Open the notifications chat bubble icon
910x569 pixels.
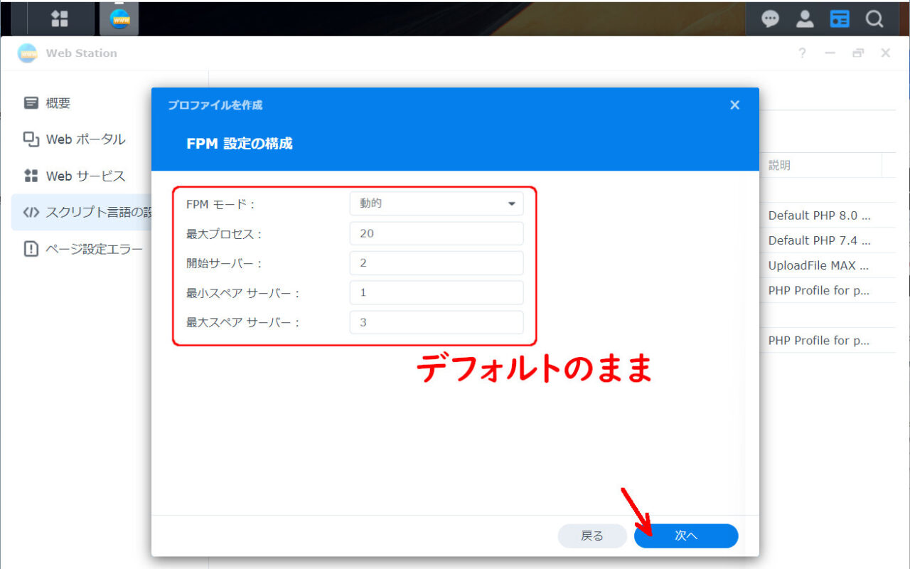(x=771, y=19)
